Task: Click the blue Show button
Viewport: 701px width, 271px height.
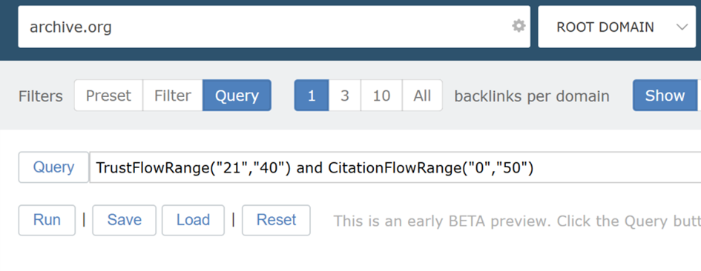Action: tap(665, 96)
